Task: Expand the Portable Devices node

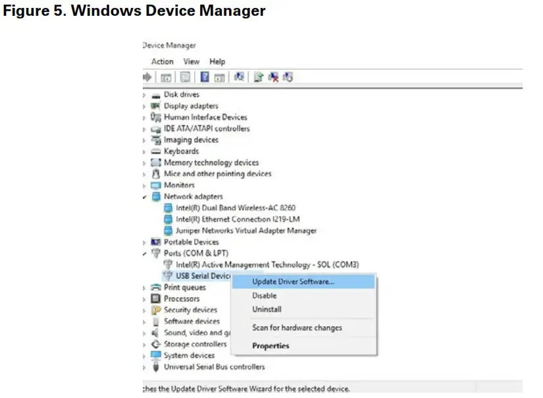Action: click(144, 242)
